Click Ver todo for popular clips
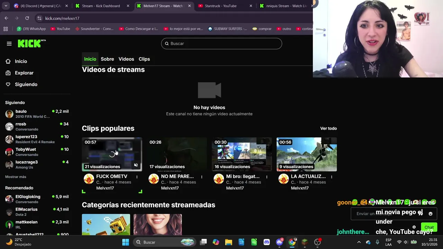This screenshot has height=249, width=443. (x=328, y=128)
